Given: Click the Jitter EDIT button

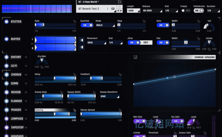Looking at the screenshot, I should point(146,43).
